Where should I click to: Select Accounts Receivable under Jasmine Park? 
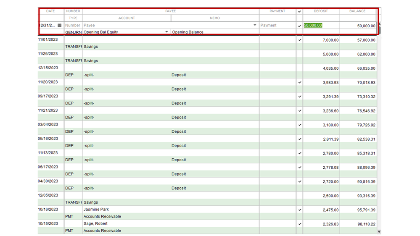(x=102, y=216)
